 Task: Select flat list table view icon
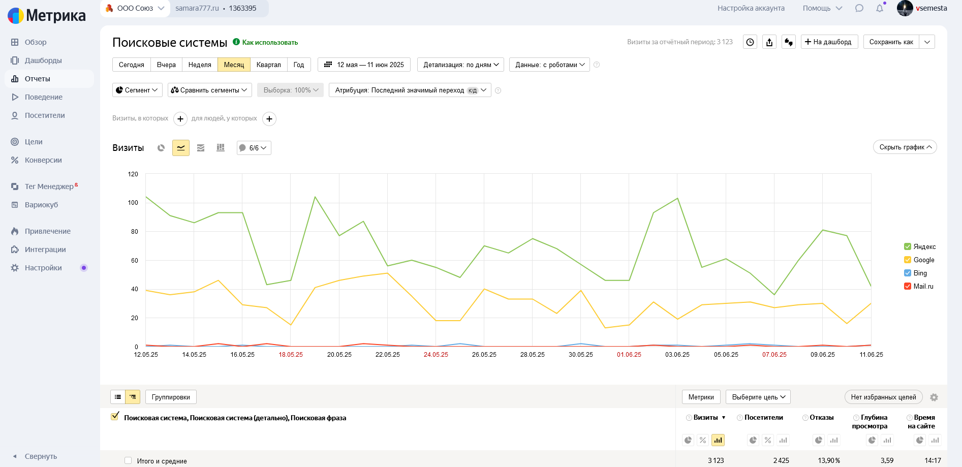(x=118, y=397)
